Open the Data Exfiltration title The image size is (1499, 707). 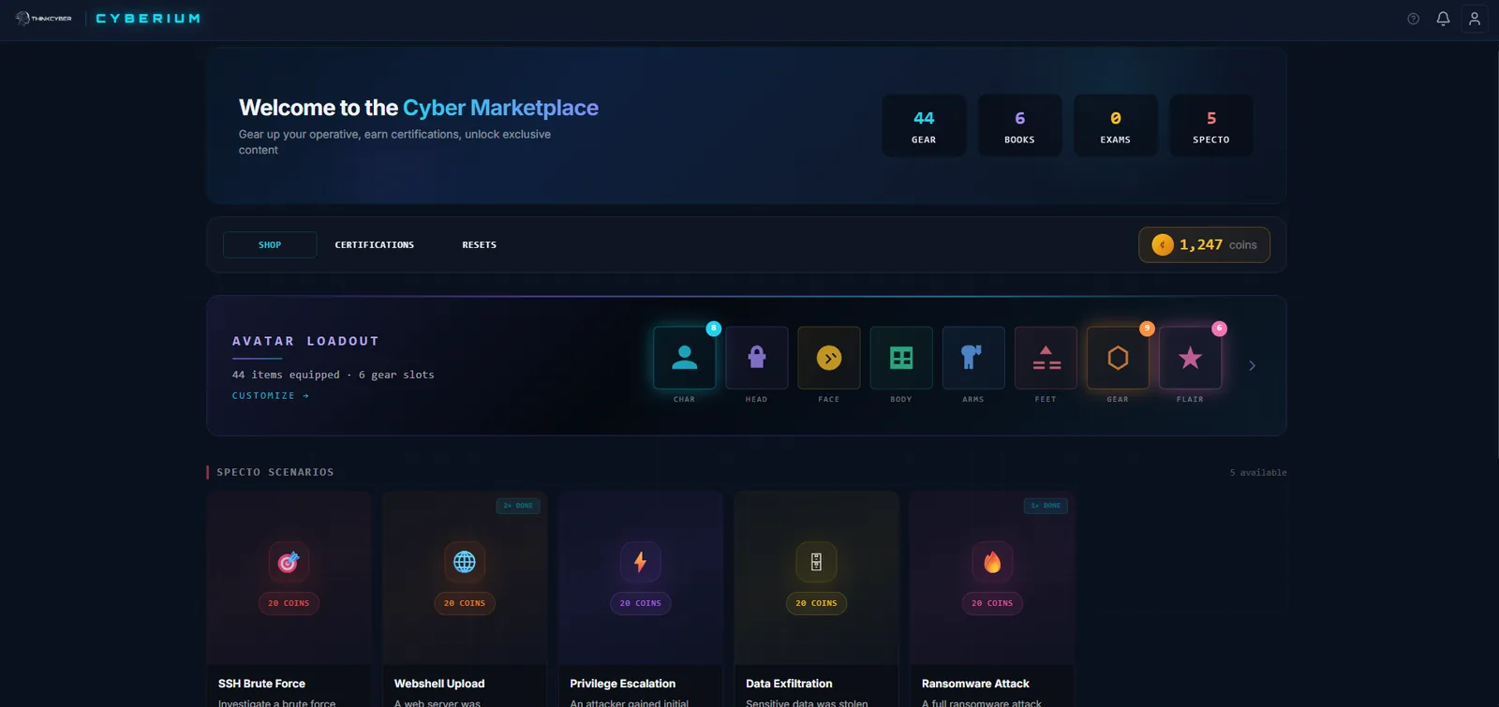[x=789, y=684]
